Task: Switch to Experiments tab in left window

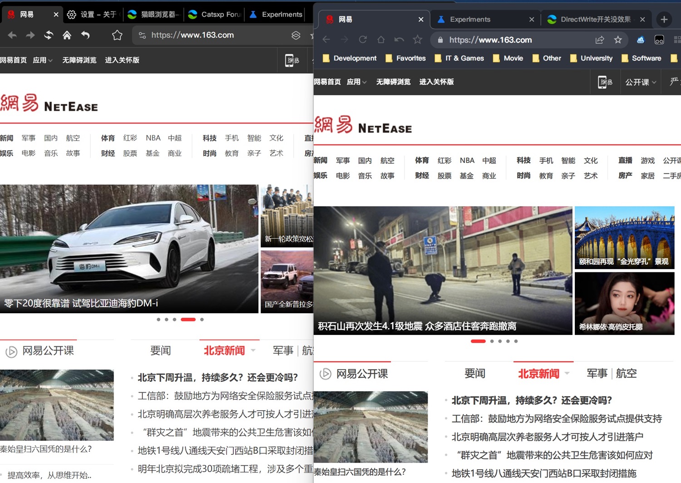Action: point(276,15)
